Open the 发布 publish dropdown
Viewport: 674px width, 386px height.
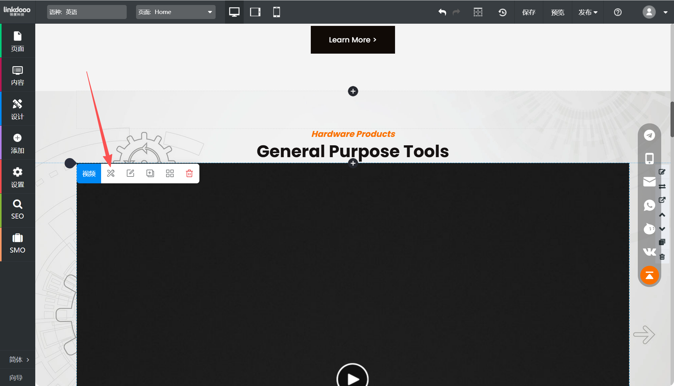[x=588, y=12]
